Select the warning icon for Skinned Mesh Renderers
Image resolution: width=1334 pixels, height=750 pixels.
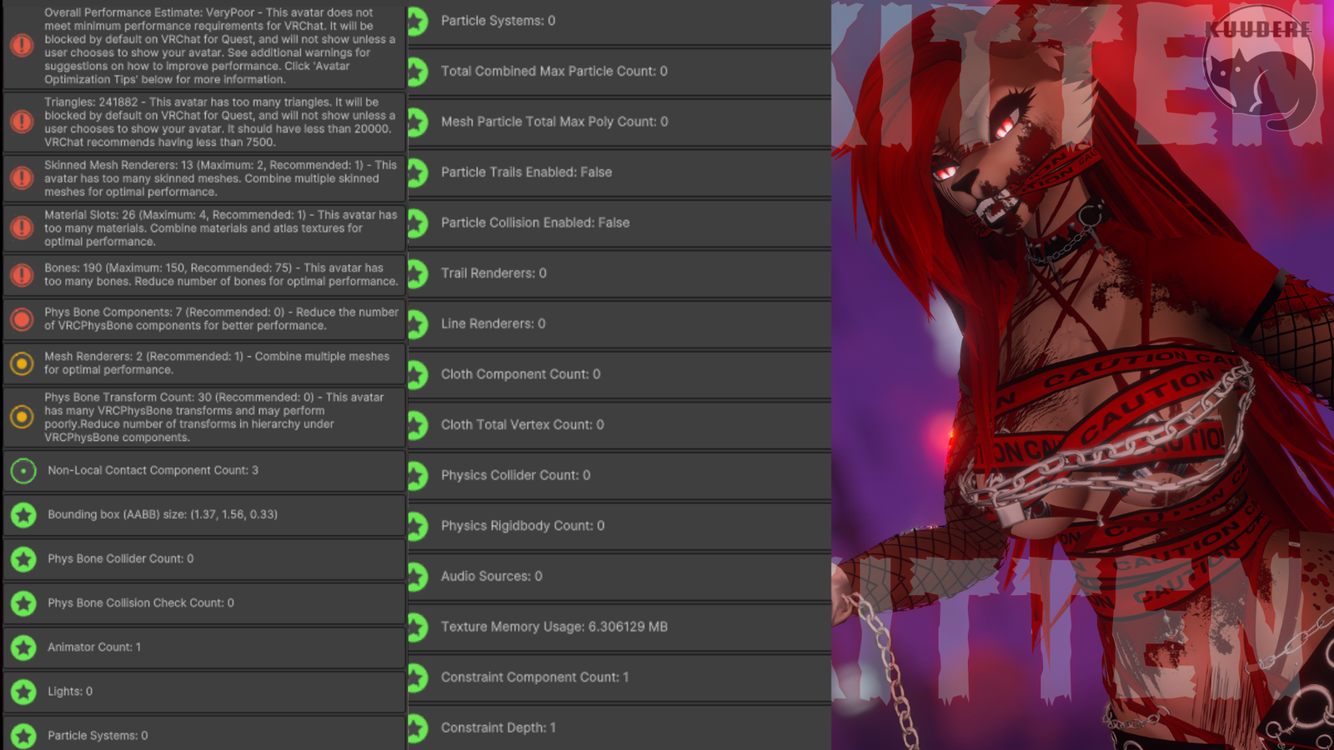click(x=22, y=177)
